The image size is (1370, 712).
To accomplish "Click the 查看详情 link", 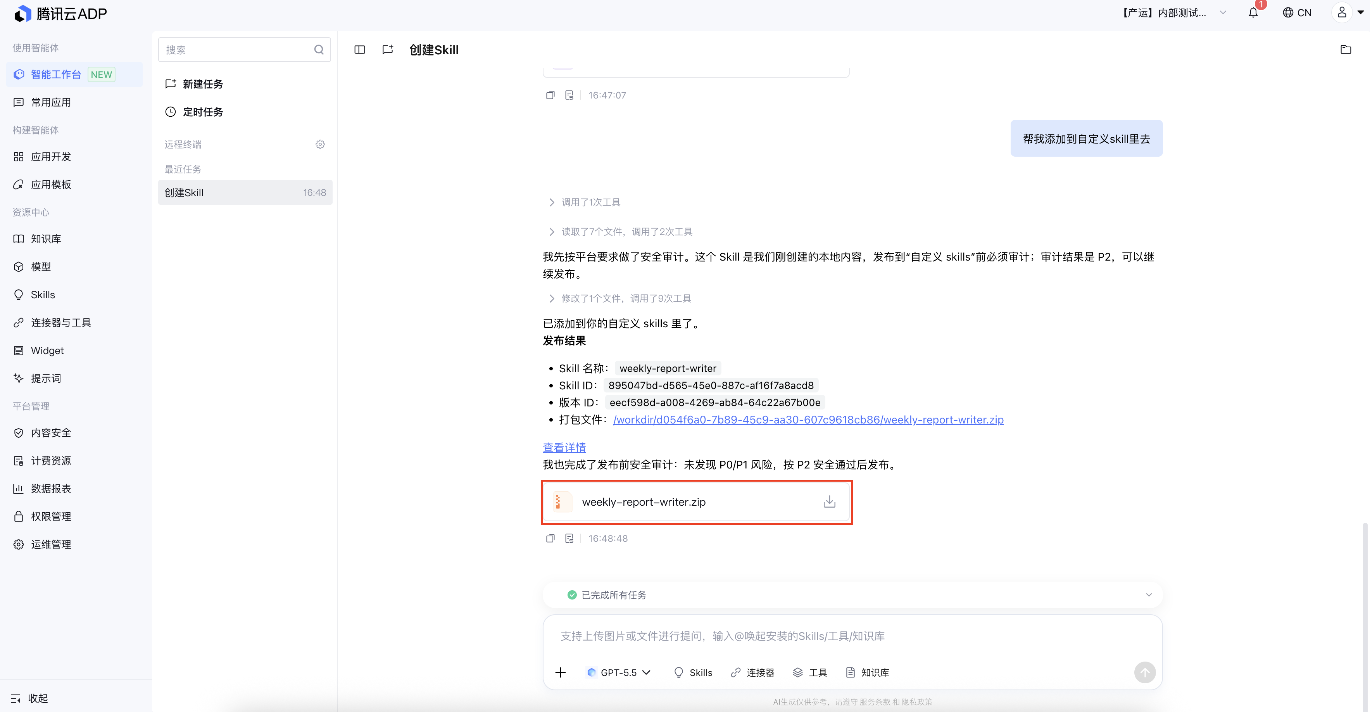I will [564, 448].
